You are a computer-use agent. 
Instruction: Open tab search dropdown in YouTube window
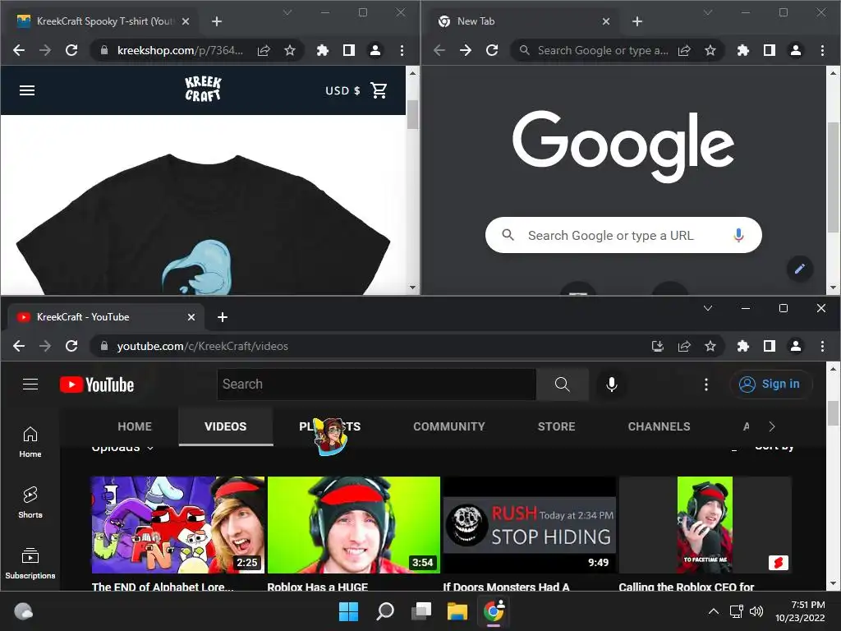point(708,308)
